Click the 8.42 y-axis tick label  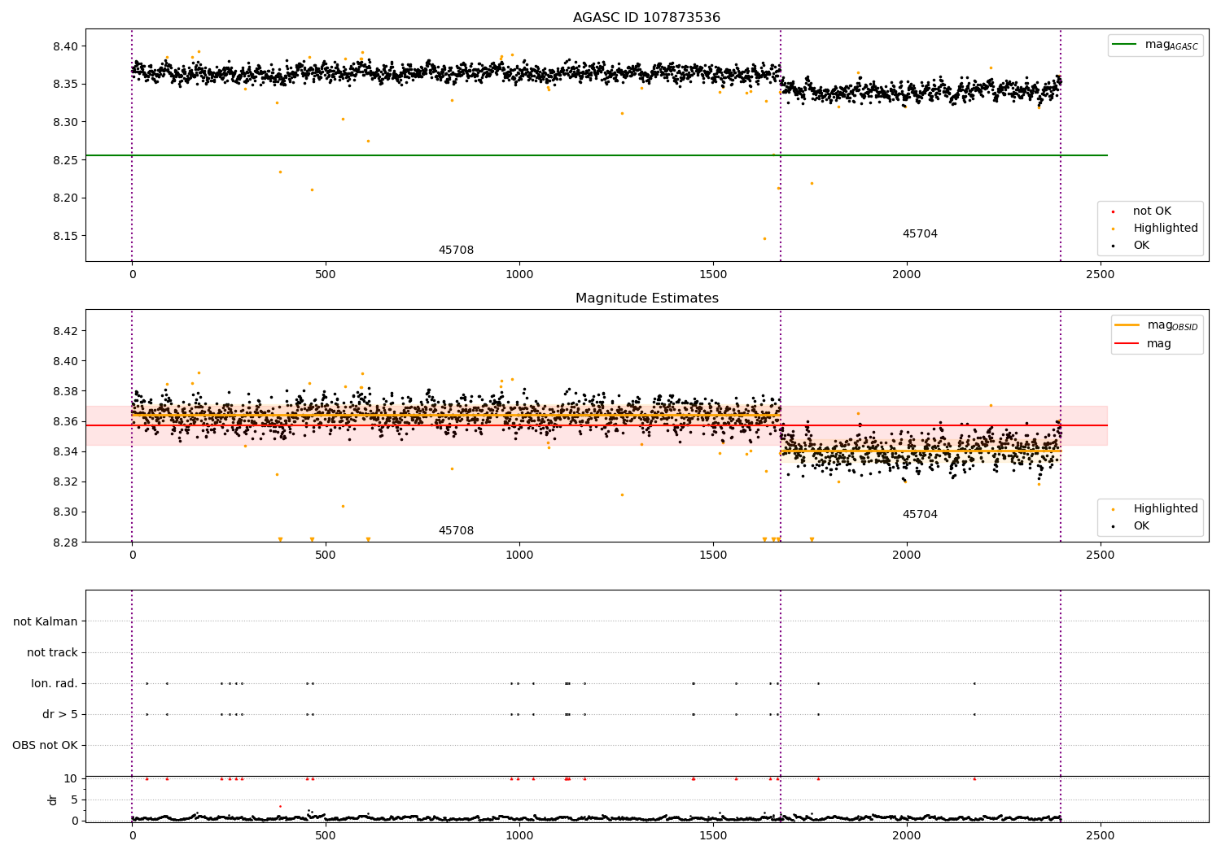pos(66,332)
